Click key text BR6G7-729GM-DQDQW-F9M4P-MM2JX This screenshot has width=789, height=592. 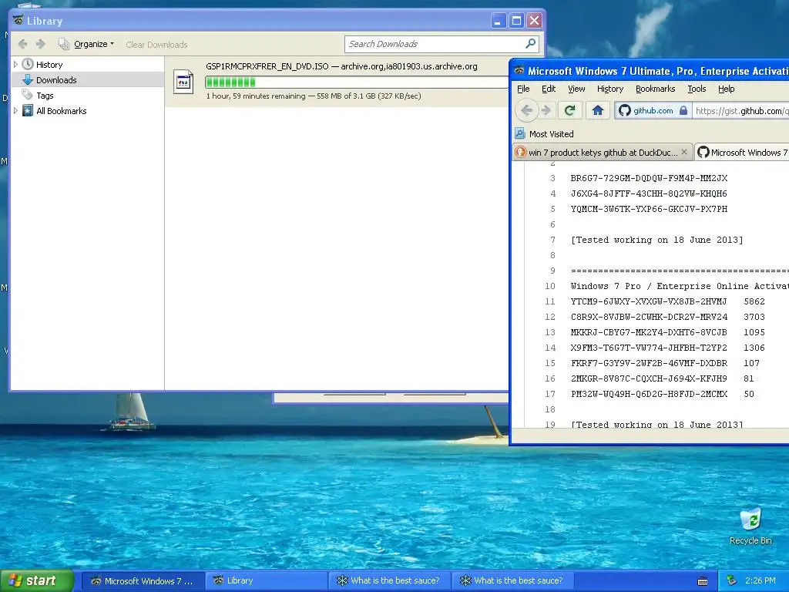click(649, 178)
